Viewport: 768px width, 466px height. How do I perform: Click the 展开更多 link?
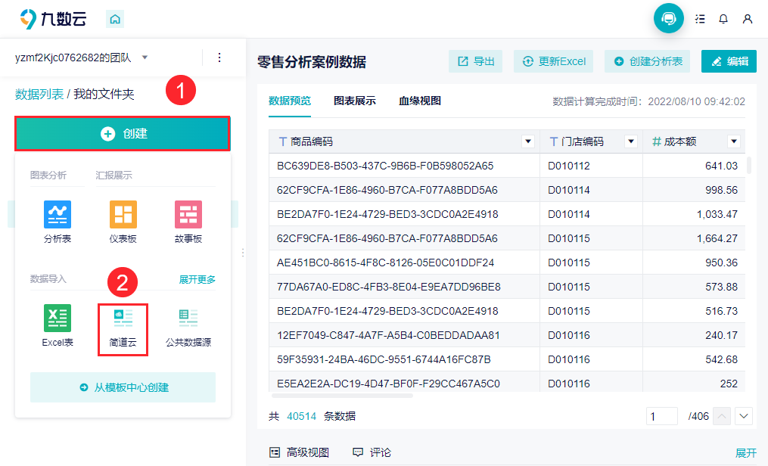pos(197,279)
